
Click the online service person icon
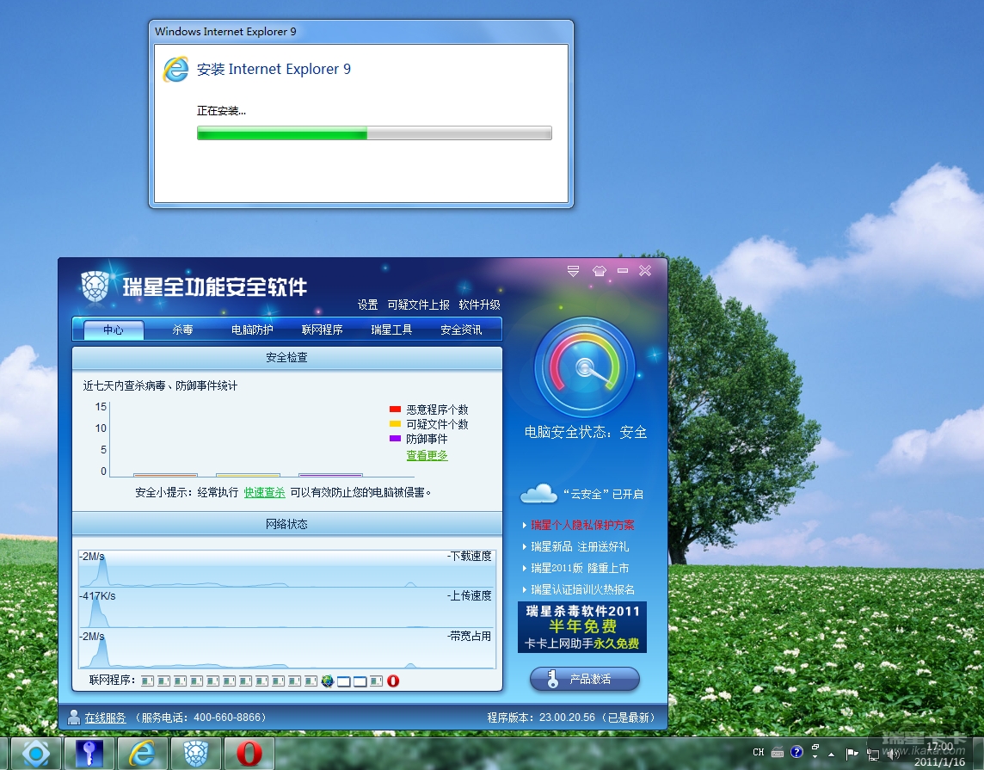[x=74, y=717]
